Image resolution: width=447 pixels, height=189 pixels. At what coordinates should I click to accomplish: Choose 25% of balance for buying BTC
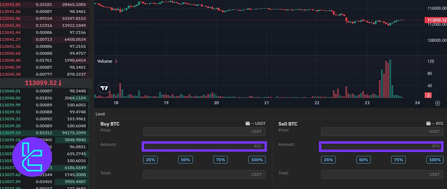point(150,160)
